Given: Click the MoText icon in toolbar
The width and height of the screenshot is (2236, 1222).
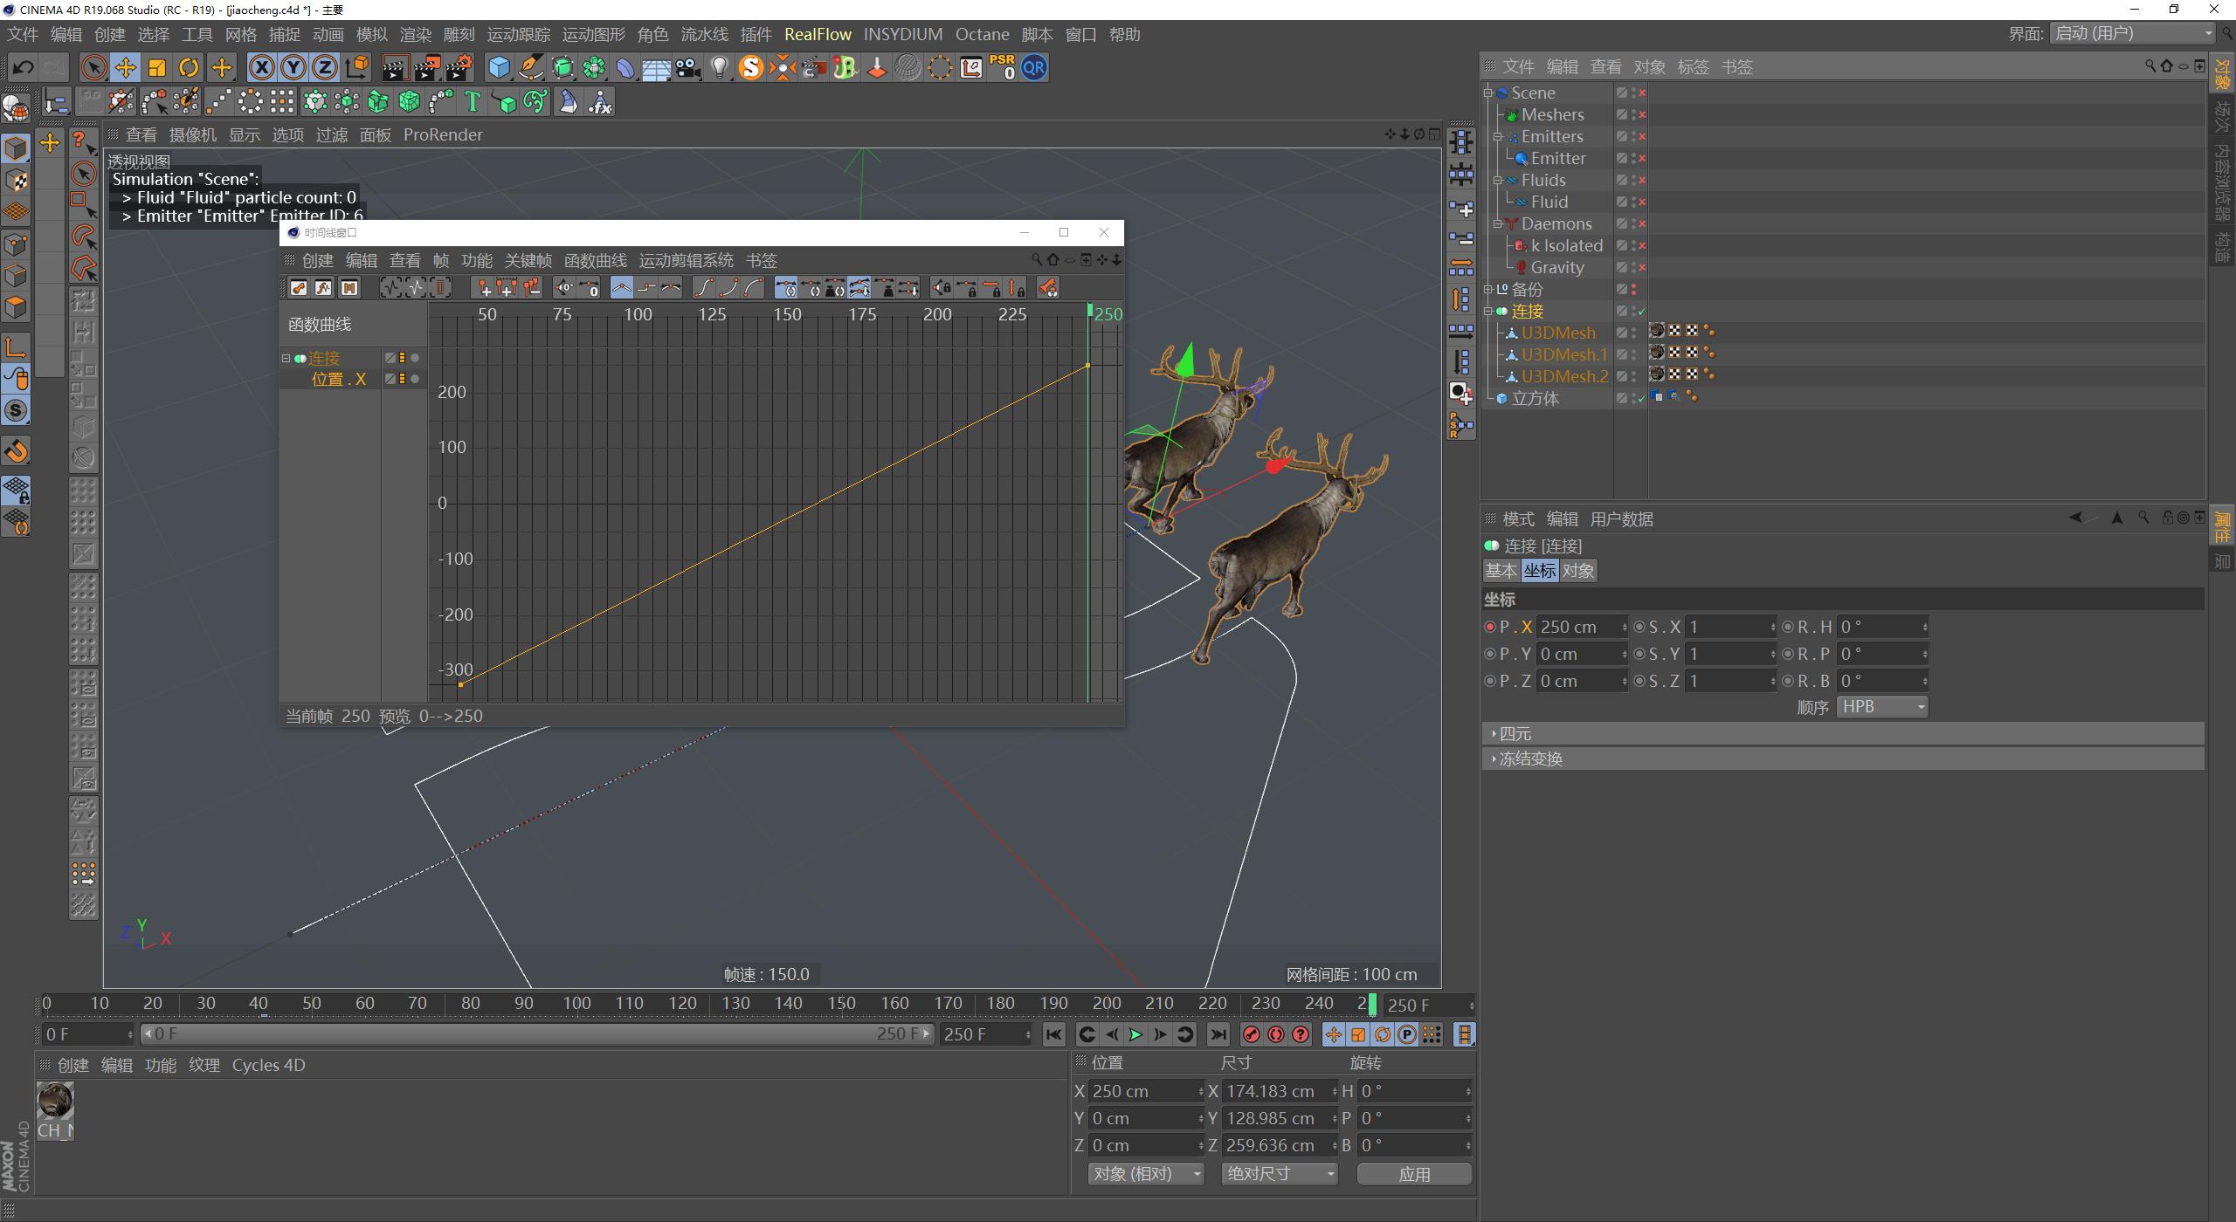Looking at the screenshot, I should [473, 102].
